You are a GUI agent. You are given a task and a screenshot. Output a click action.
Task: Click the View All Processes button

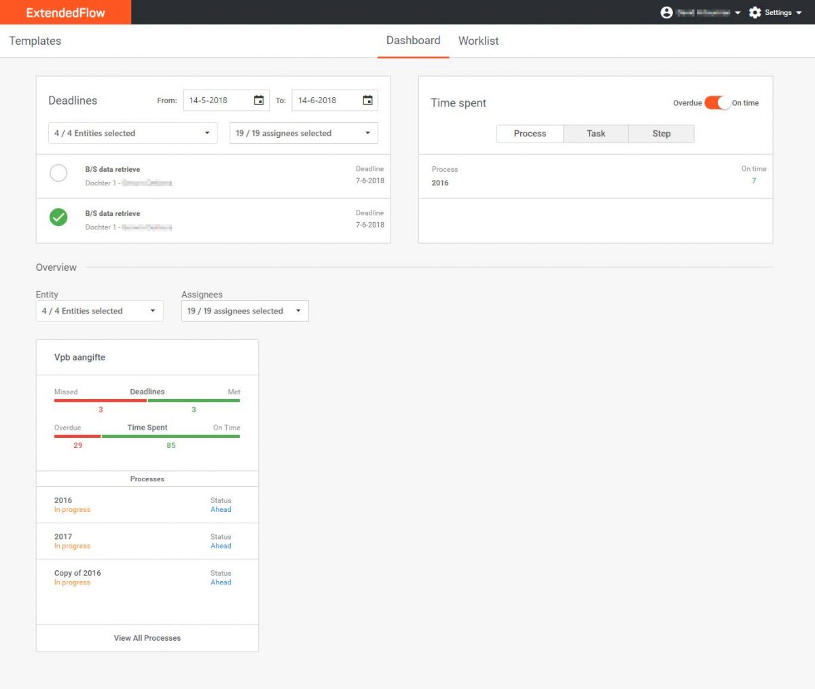click(x=147, y=637)
